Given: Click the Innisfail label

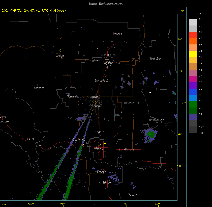Looking at the screenshot, I should [102, 81].
